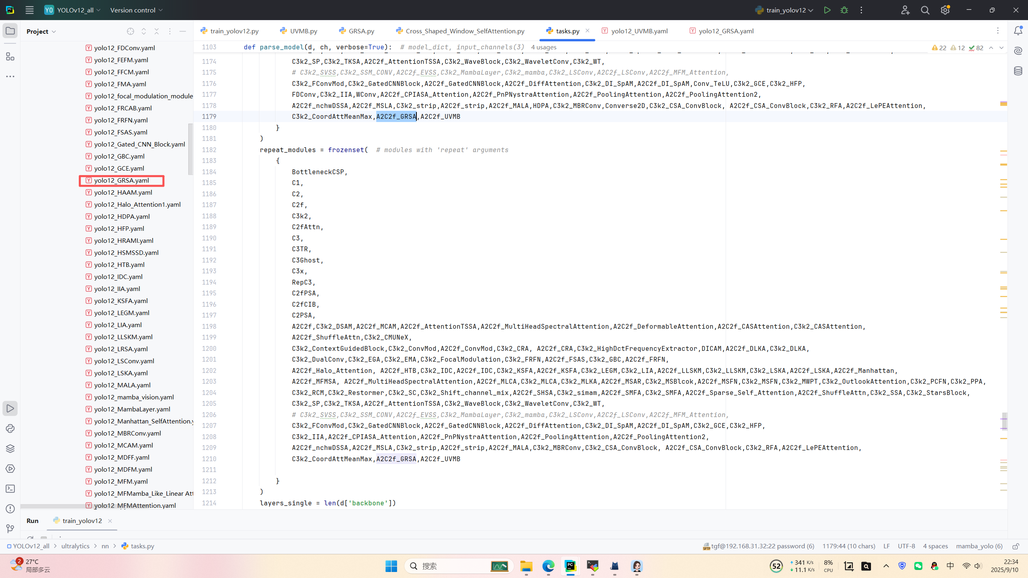
Task: Open the Terminal tool window
Action: coord(10,489)
